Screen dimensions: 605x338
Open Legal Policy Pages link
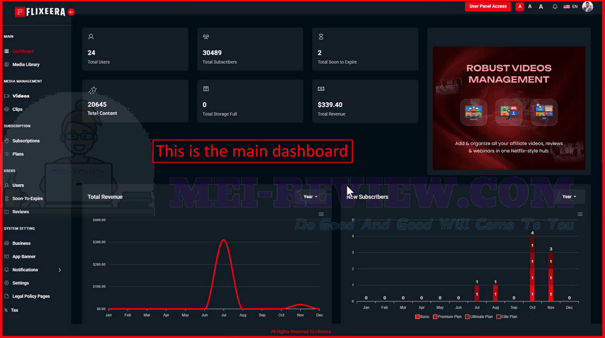coord(31,296)
